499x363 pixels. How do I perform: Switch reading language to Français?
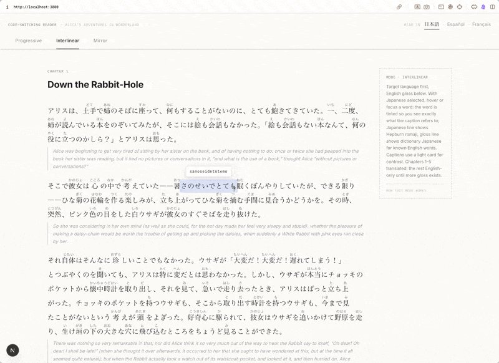(481, 24)
